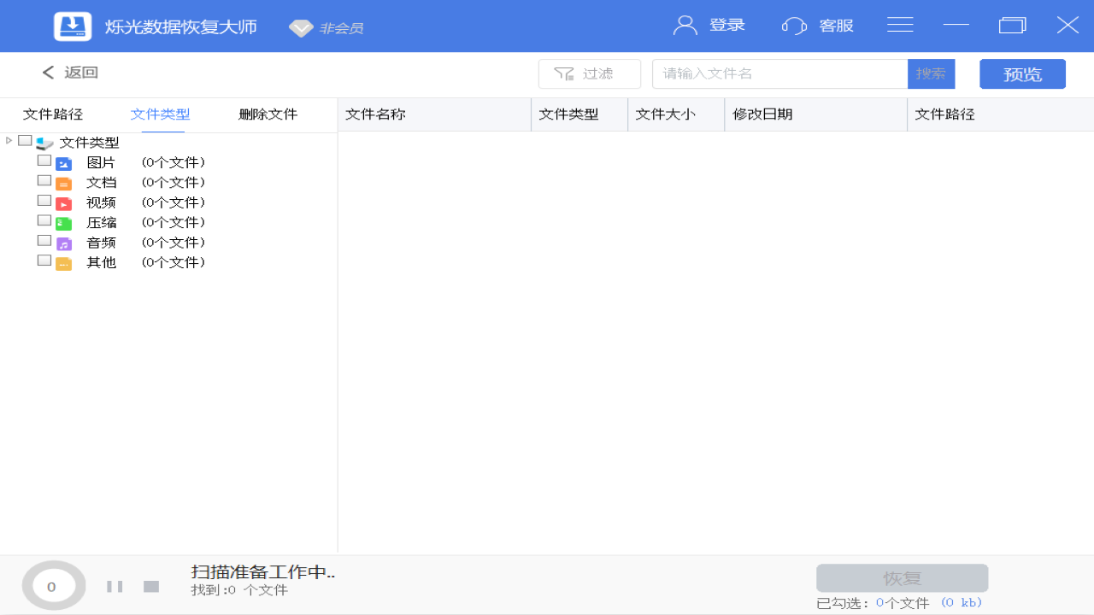Stop the scan
This screenshot has height=615, width=1094.
151,586
